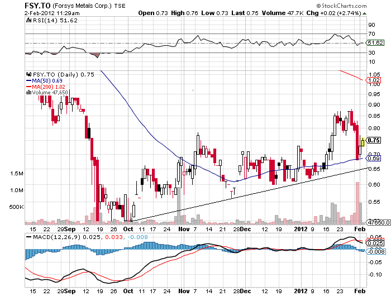The height and width of the screenshot is (296, 391).
Task: Click the 0.85 price scale label
Action: [374, 116]
